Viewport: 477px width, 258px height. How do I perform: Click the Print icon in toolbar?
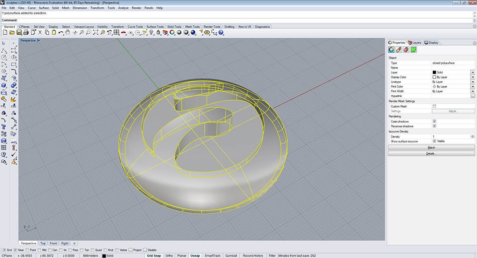click(26, 32)
